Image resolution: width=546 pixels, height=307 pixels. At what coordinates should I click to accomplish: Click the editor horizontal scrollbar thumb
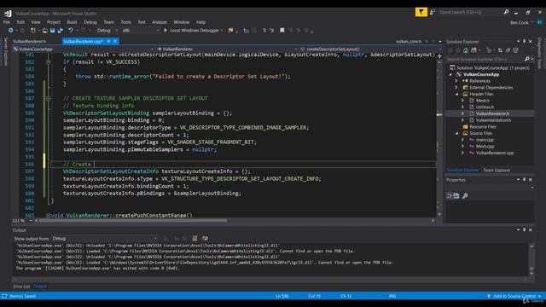(x=133, y=220)
